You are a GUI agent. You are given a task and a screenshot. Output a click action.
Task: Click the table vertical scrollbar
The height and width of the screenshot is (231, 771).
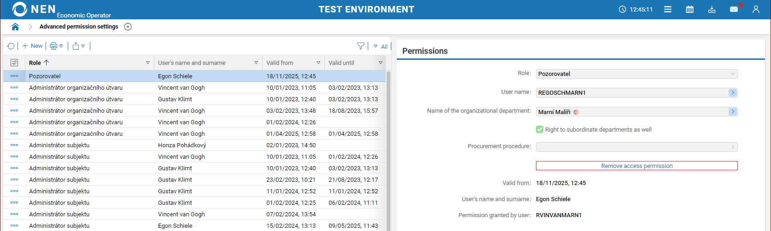388,150
